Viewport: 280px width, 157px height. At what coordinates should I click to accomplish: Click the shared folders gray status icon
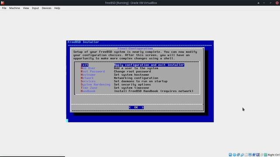point(246,155)
